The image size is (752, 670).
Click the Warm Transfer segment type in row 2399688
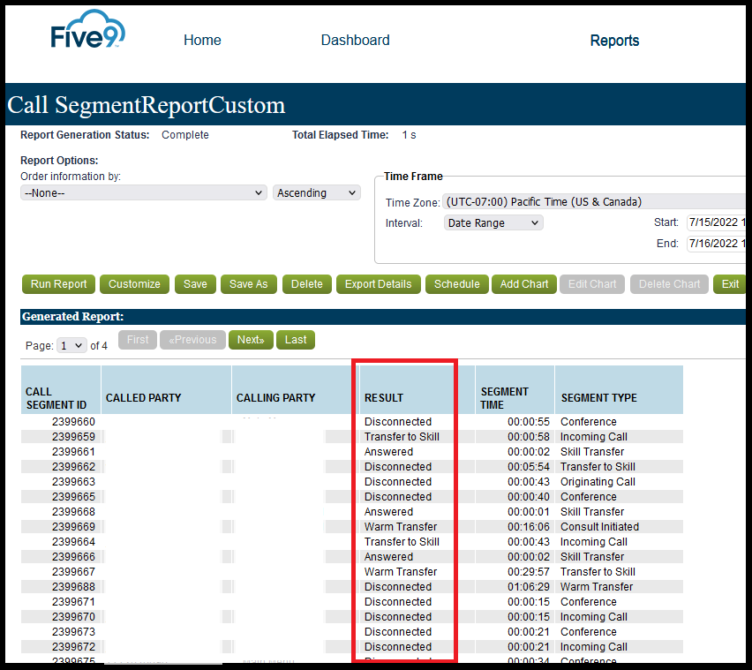[597, 586]
